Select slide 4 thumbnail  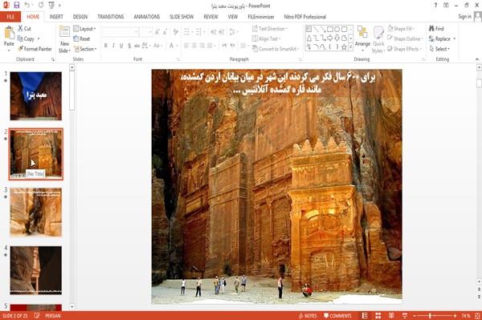tap(35, 270)
